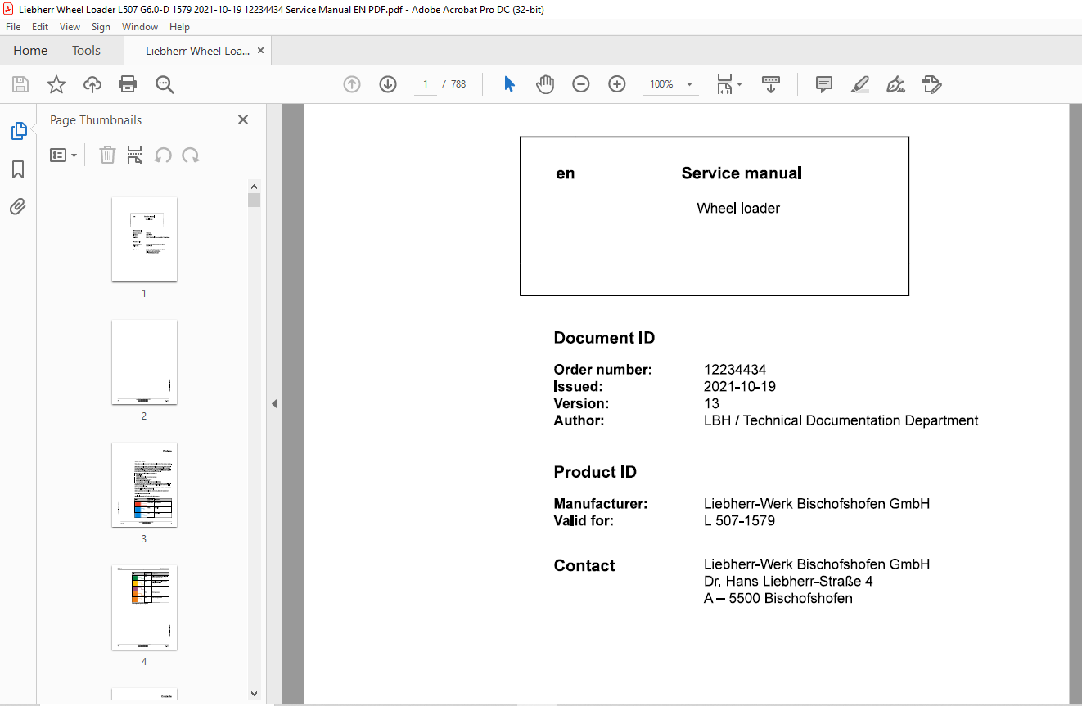Viewport: 1082px width, 706px height.
Task: Add document to favorites with star icon
Action: pyautogui.click(x=56, y=84)
